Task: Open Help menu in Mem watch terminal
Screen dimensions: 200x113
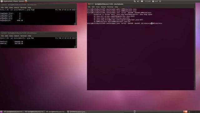Action: coord(29,36)
